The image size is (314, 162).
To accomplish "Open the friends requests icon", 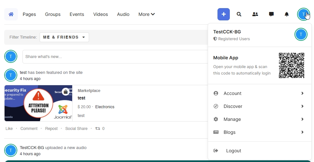I will 255,14.
